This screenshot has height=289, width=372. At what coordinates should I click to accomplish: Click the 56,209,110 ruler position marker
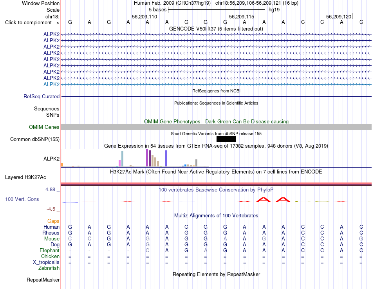point(145,16)
